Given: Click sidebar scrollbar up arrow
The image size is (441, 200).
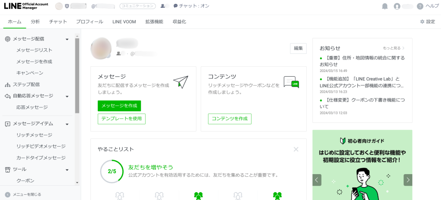Looking at the screenshot, I should [78, 36].
